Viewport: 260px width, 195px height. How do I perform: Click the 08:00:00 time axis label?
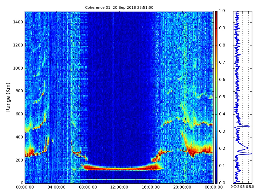(x=88, y=187)
